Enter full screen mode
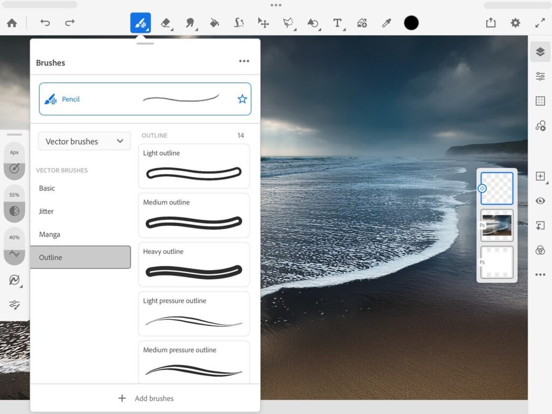Screen dimensions: 552x414 (x=540, y=23)
